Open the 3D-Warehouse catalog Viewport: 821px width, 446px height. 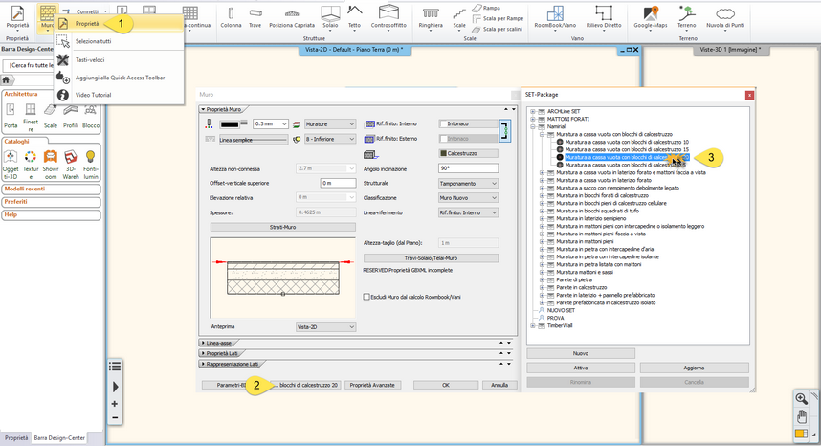(71, 165)
